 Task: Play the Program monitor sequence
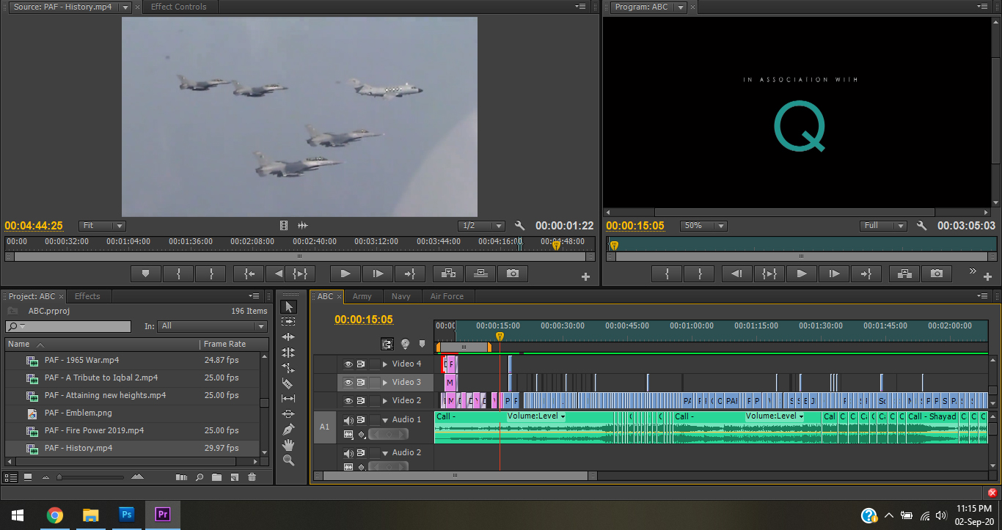(x=802, y=273)
